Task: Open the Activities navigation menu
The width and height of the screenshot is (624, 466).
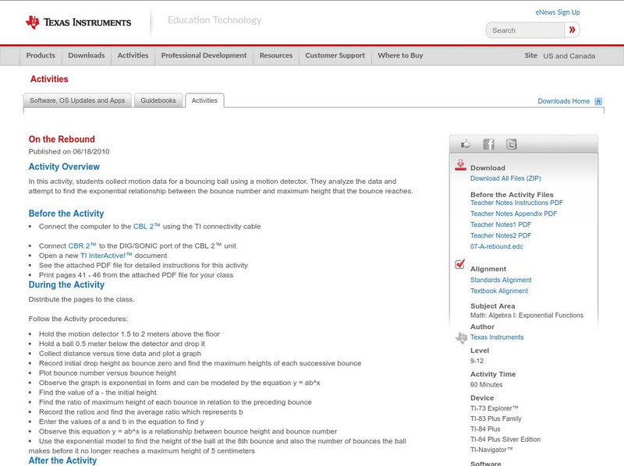Action: (133, 55)
